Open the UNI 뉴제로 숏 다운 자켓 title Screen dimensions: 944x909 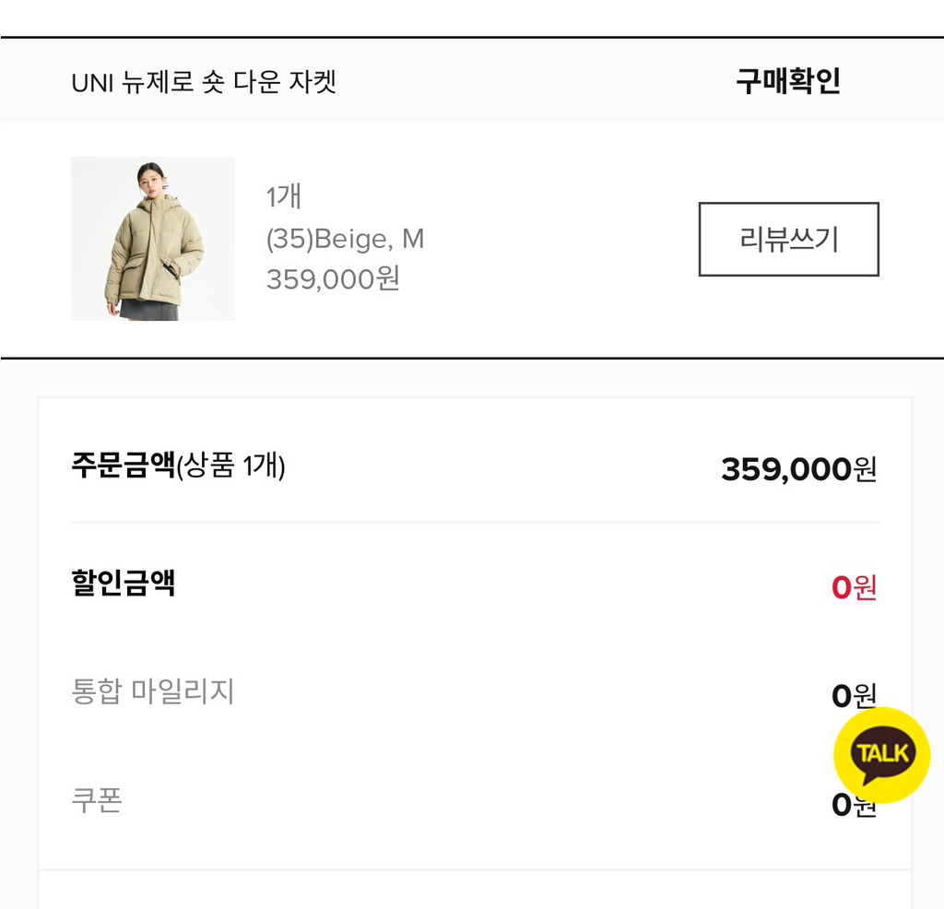[x=204, y=82]
